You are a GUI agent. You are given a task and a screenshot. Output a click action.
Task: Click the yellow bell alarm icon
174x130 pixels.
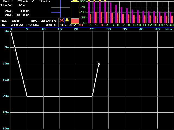tap(67, 20)
